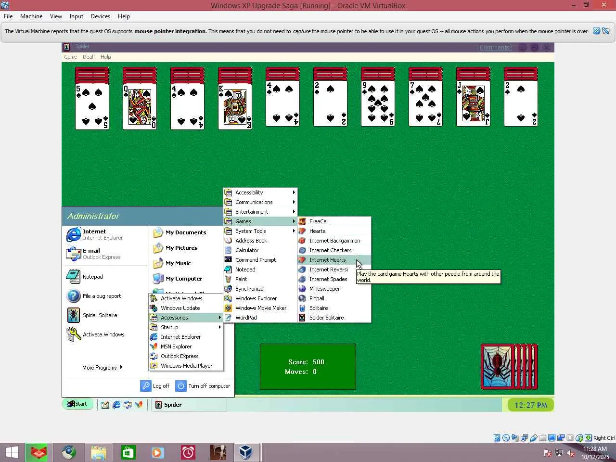616x462 pixels.
Task: Select Synchronize in Accessories menu
Action: pyautogui.click(x=260, y=289)
